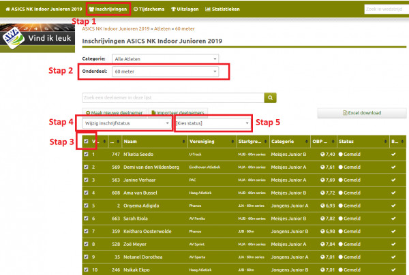Viewport: 409px width, 275px height.
Task: Click the ASICS NK Indoor Junioren home icon
Action: (x=7, y=9)
